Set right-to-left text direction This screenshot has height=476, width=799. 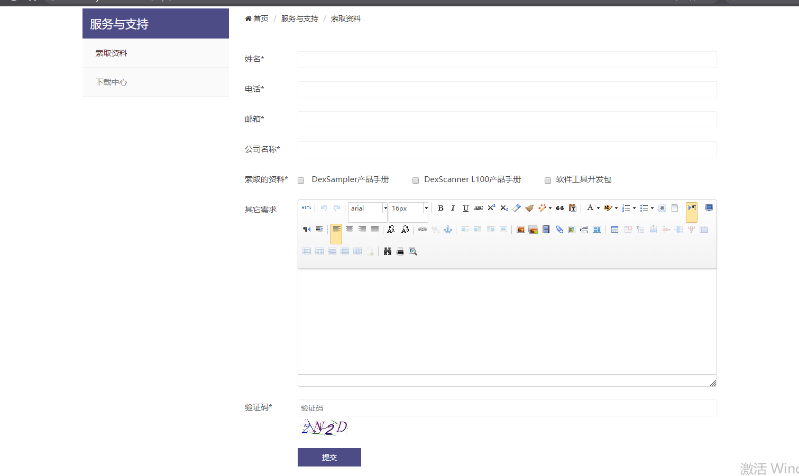pyautogui.click(x=307, y=230)
